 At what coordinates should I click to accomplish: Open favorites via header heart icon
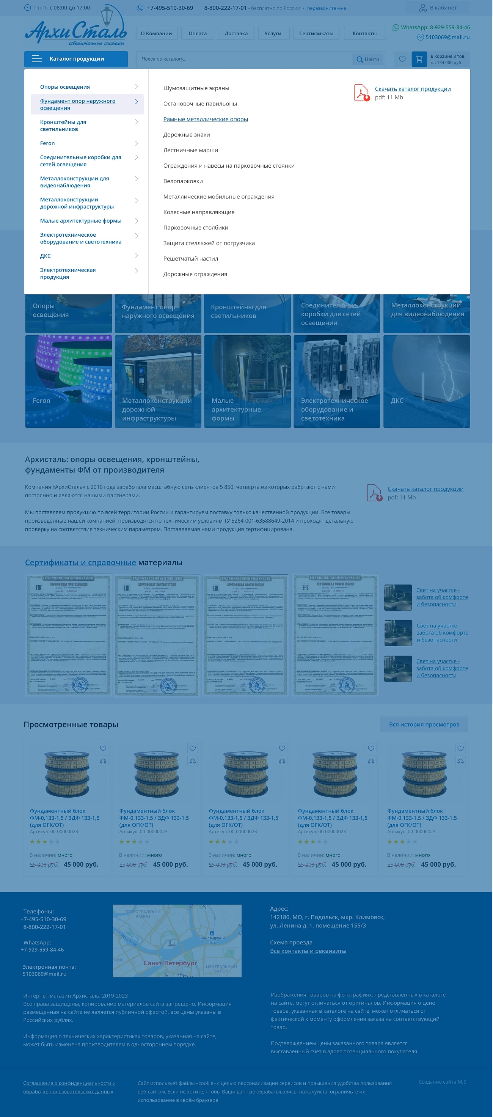[x=402, y=60]
